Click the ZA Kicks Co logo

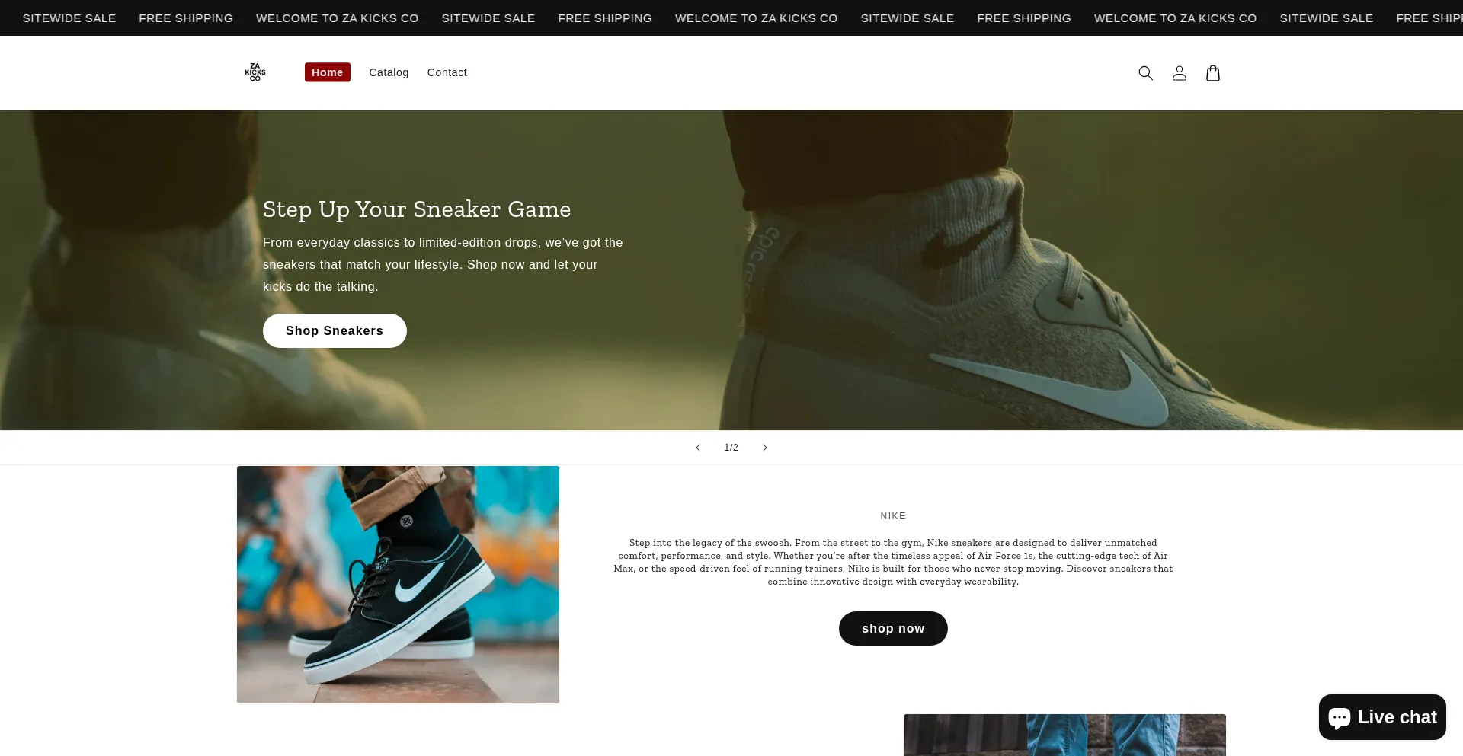(x=255, y=72)
